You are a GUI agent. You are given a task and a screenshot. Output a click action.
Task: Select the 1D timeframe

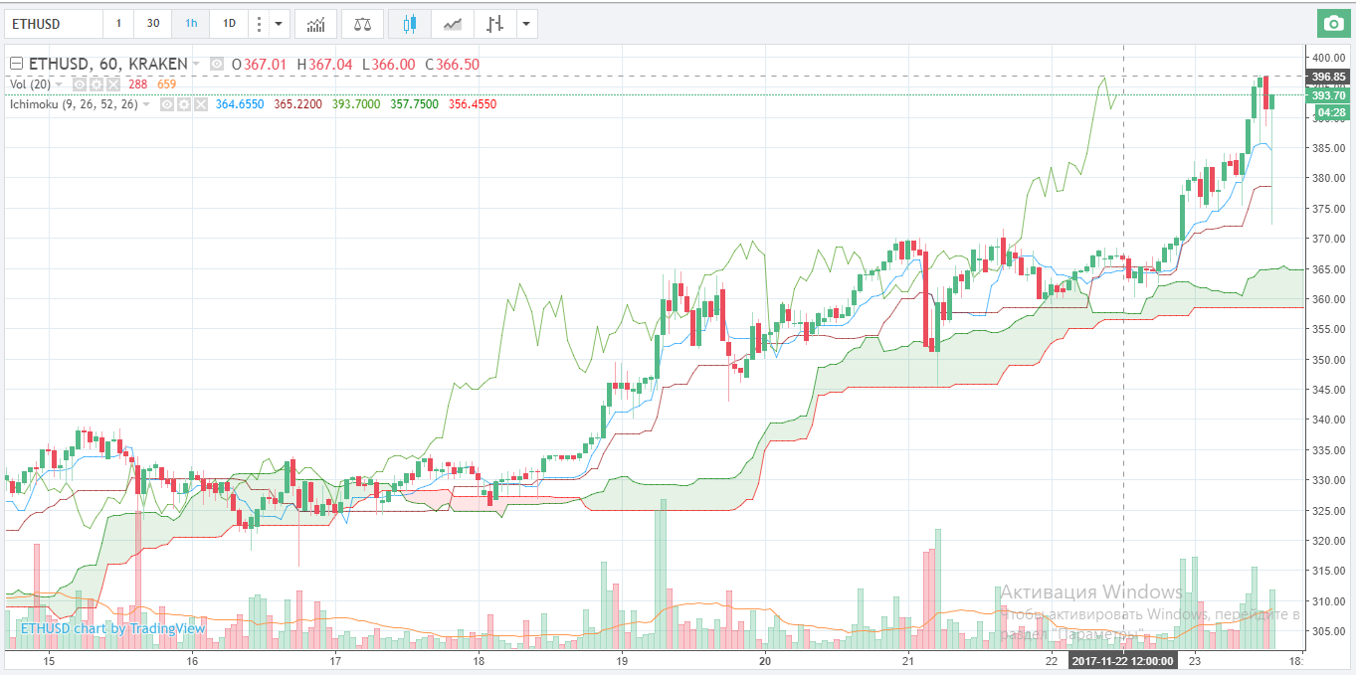[229, 24]
